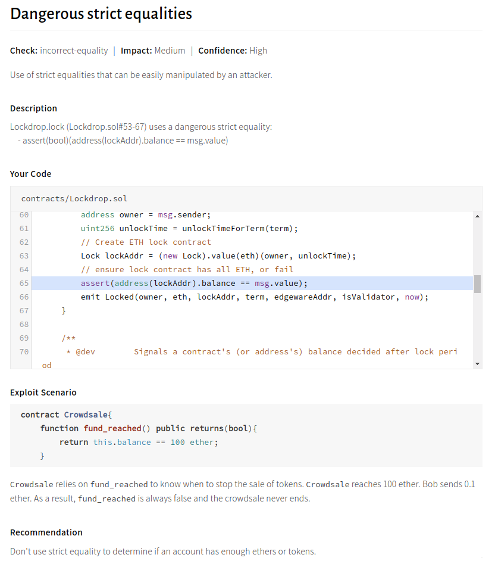Image resolution: width=495 pixels, height=567 pixels.
Task: Click the 'Recommendation' section heading
Action: click(46, 532)
